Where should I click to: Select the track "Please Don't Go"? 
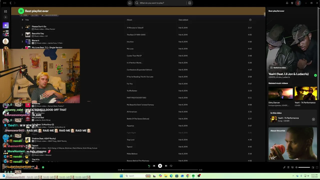point(39,26)
